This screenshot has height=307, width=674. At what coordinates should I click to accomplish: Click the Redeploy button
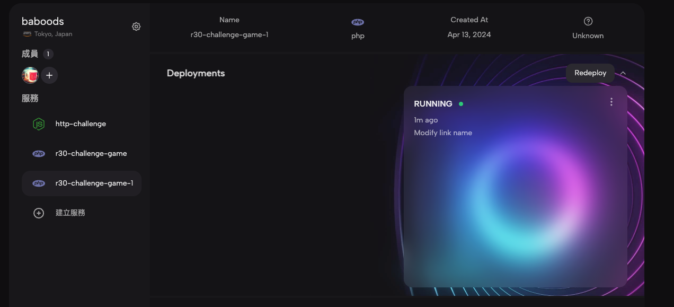click(x=590, y=73)
